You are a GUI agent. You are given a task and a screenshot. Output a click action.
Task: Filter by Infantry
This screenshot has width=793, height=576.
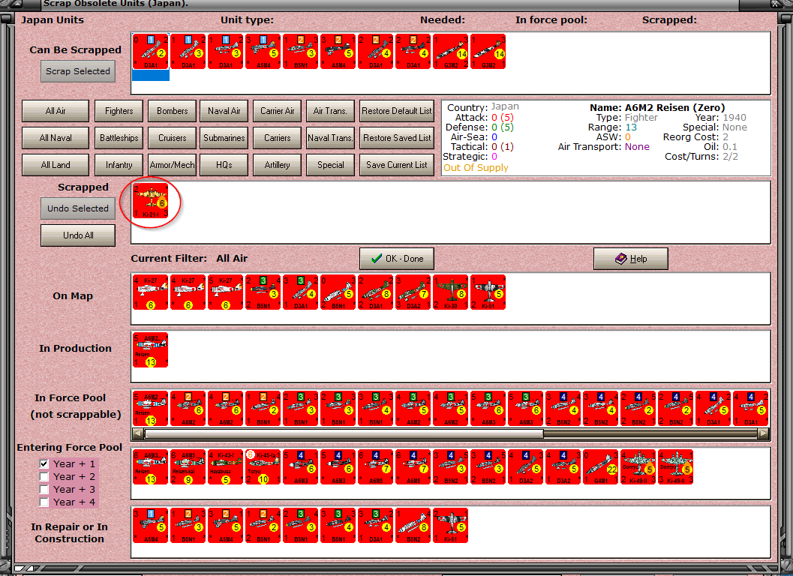tap(119, 165)
